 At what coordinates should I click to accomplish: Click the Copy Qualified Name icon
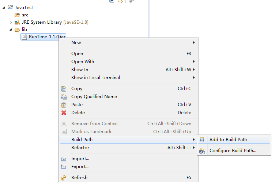64,97
